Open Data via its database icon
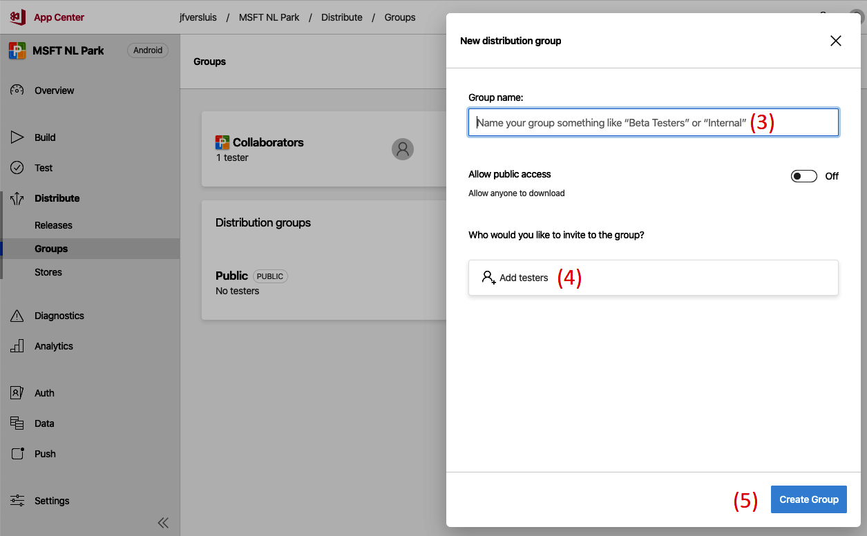The image size is (867, 536). [x=17, y=423]
